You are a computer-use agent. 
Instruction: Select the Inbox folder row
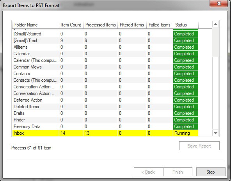pos(105,133)
